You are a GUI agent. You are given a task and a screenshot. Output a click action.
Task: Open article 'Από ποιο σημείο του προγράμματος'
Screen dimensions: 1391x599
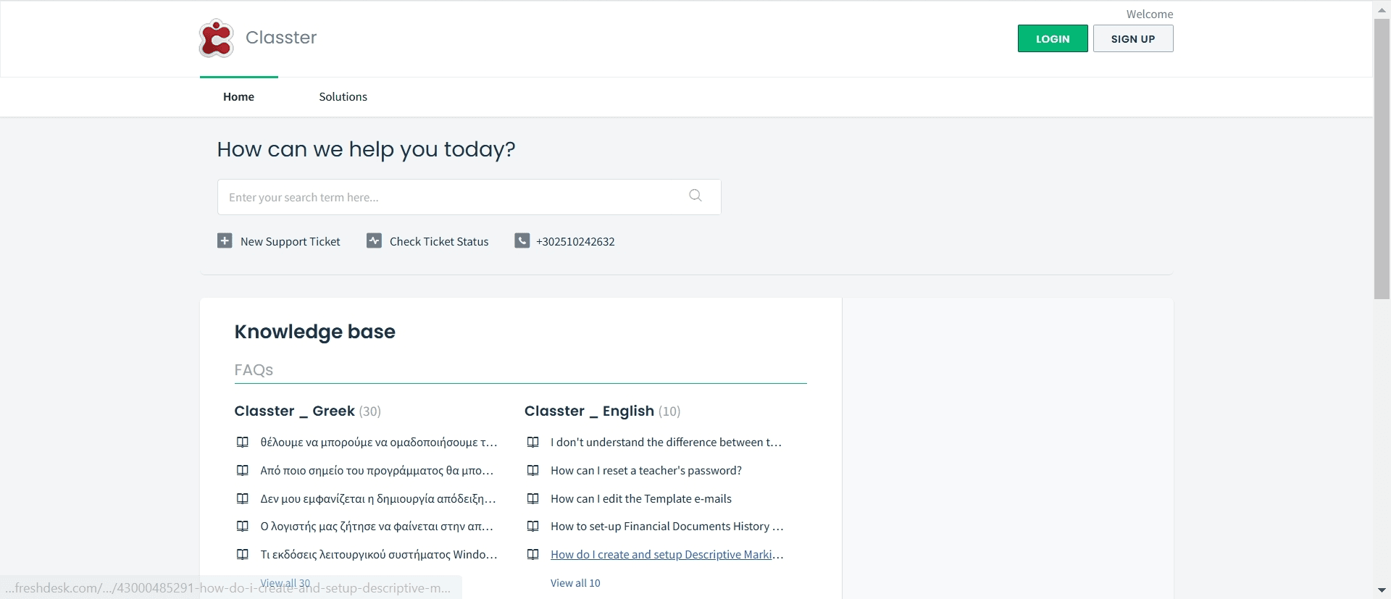(377, 470)
